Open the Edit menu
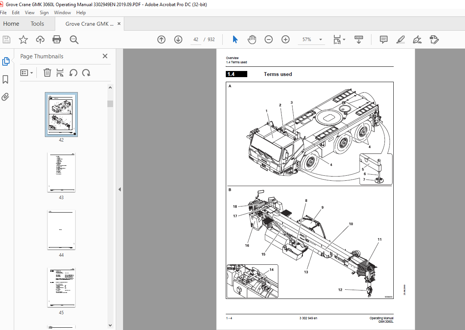Image resolution: width=465 pixels, height=330 pixels. coord(16,13)
